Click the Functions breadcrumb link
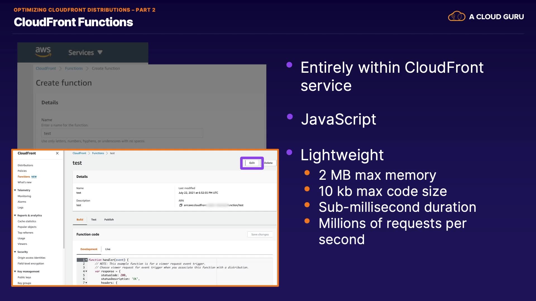 (98, 153)
